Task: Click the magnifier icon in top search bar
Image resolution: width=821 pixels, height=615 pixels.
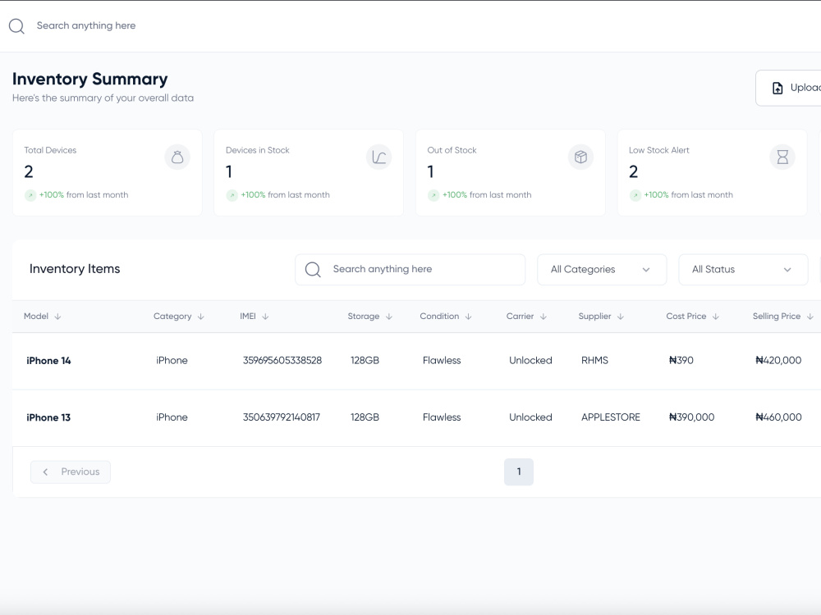Action: tap(16, 26)
